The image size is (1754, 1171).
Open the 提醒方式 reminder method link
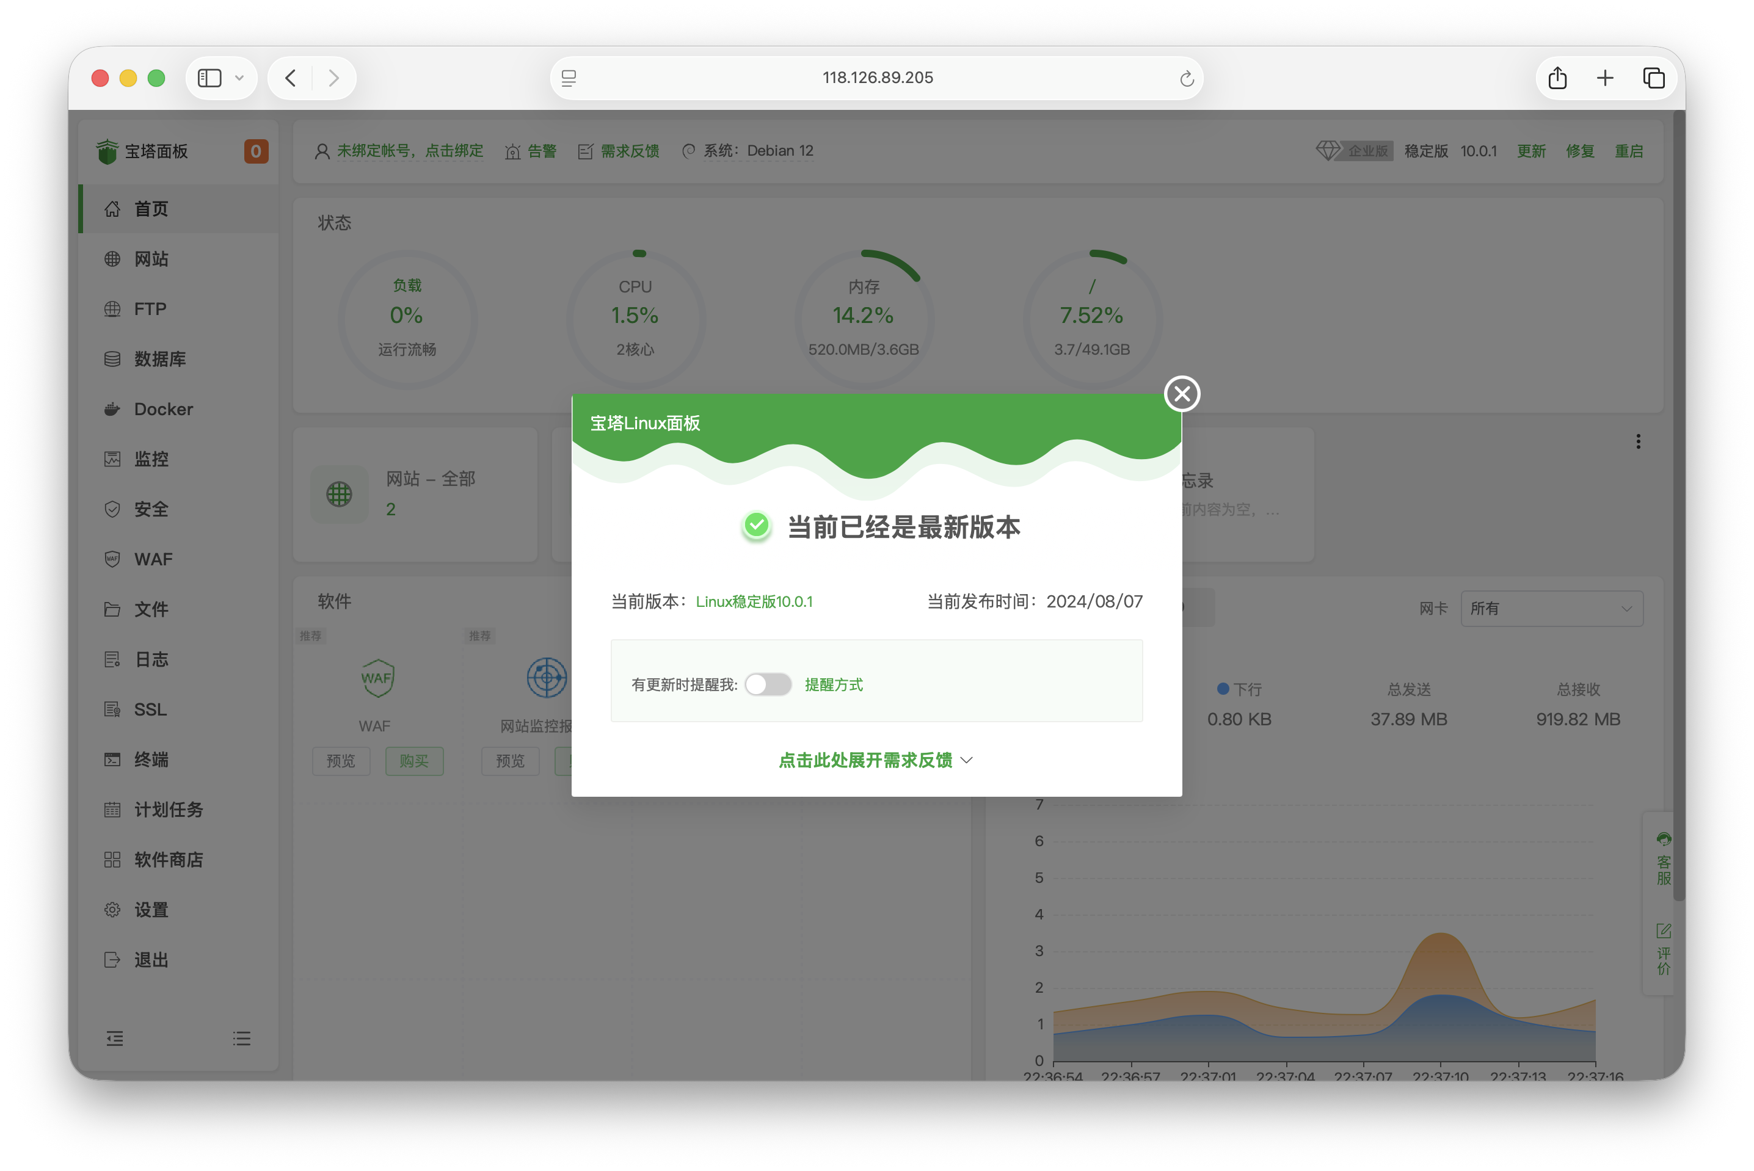pos(833,684)
